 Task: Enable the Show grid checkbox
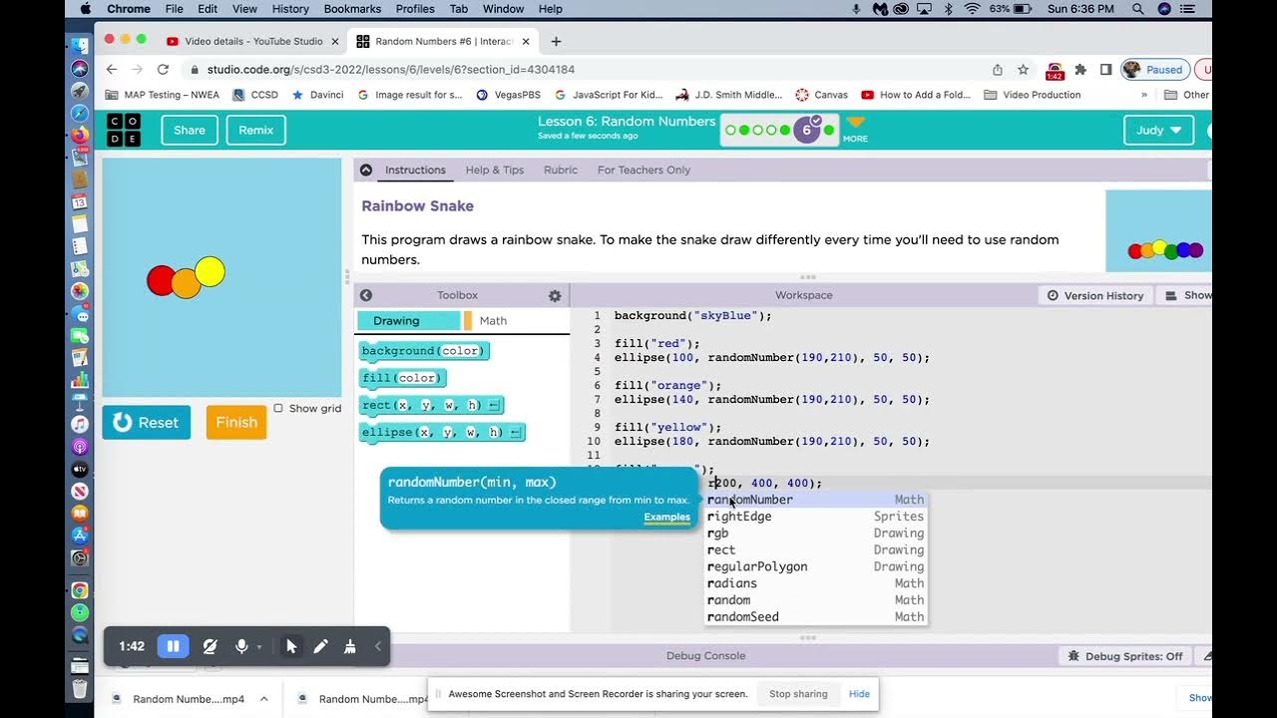click(278, 408)
